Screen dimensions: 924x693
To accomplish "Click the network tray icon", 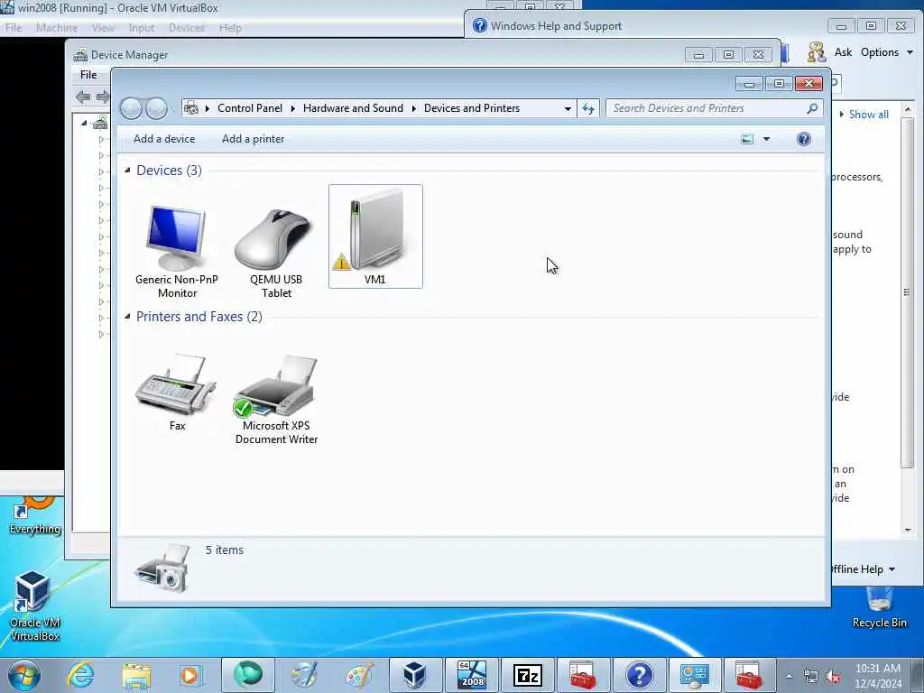I will click(x=811, y=677).
